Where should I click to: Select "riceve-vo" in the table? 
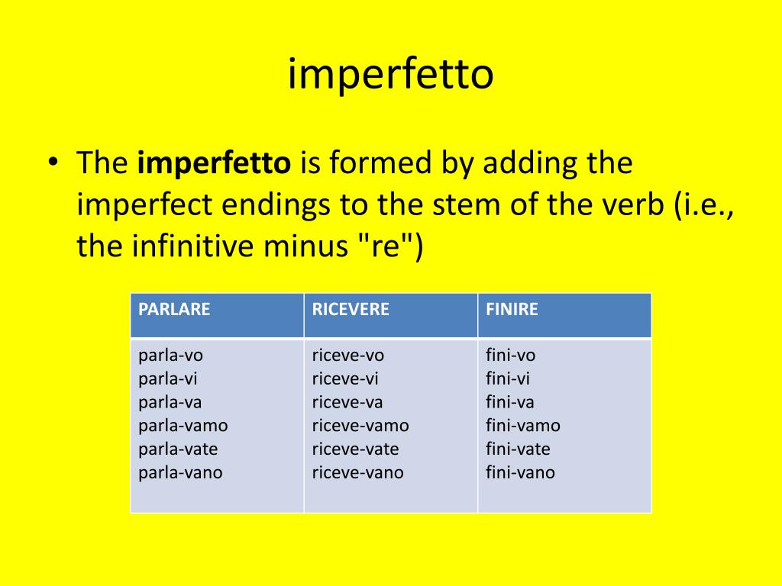(348, 356)
